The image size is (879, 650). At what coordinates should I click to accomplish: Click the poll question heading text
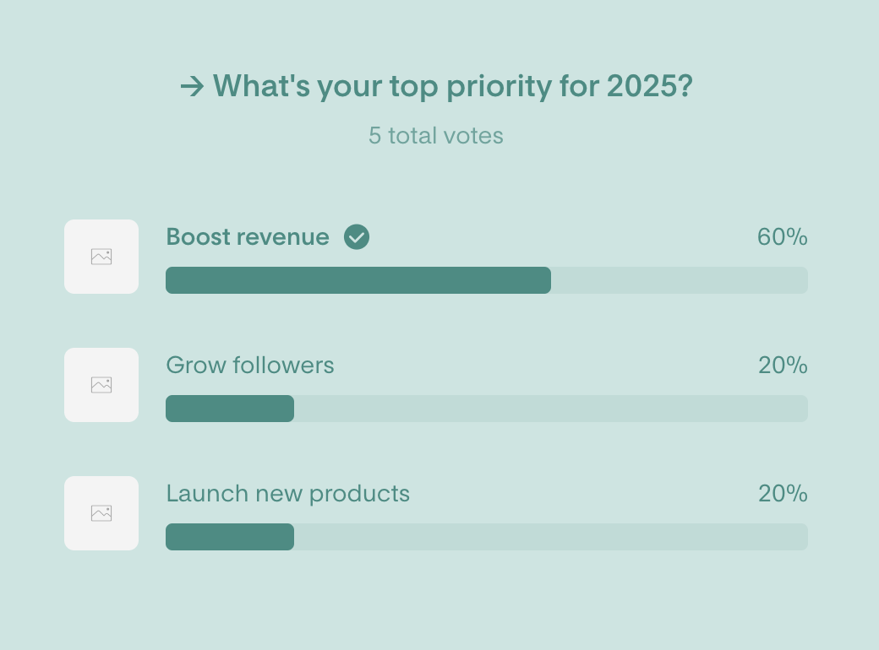pos(453,87)
